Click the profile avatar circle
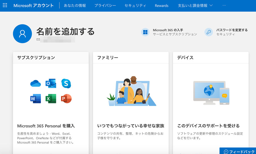This screenshot has height=154, width=256. tap(22, 34)
